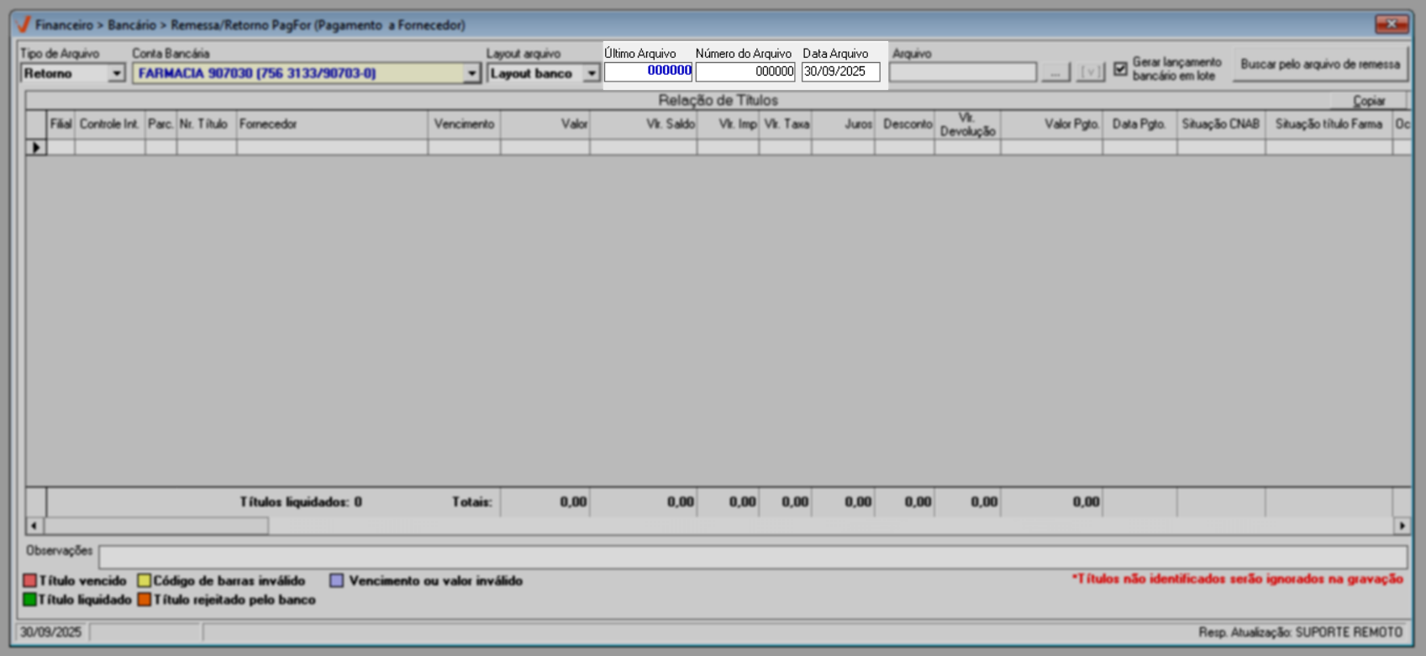Image resolution: width=1426 pixels, height=656 pixels.
Task: Click the red Título vencido color swatch
Action: 29,581
